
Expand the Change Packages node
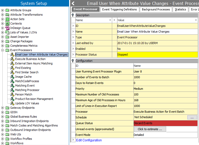point(2,41)
